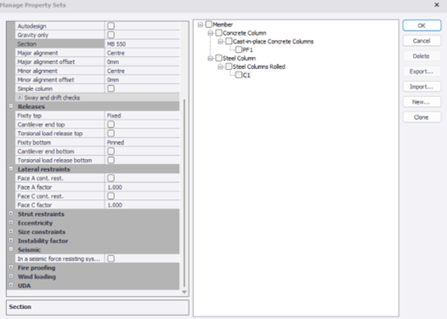Toggle the Simple column checkbox

[x=110, y=88]
